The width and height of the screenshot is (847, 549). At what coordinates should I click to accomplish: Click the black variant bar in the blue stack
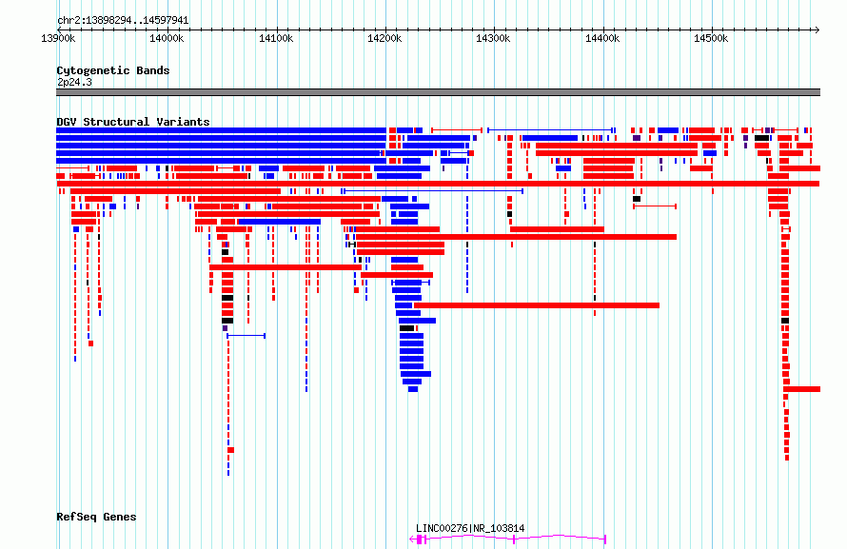pos(406,328)
